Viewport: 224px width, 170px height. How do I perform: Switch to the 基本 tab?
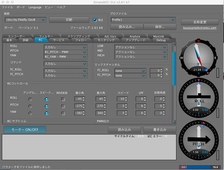(9, 40)
